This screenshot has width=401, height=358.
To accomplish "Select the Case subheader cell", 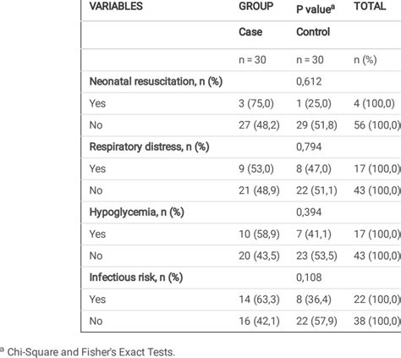I will (x=250, y=32).
